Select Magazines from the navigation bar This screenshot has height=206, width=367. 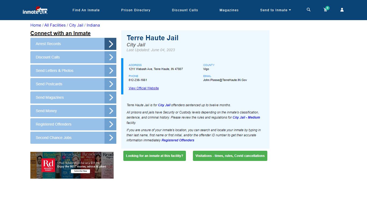(229, 10)
